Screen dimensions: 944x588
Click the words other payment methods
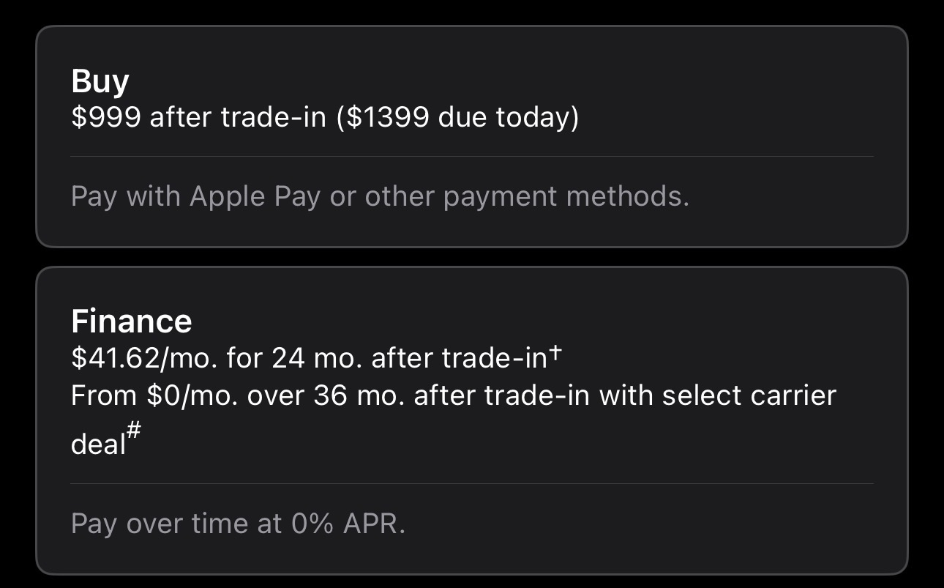(x=527, y=196)
